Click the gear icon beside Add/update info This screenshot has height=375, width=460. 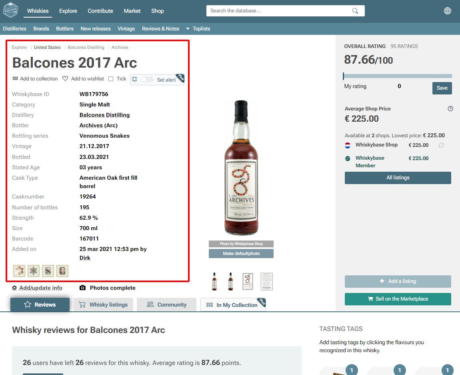(14, 288)
